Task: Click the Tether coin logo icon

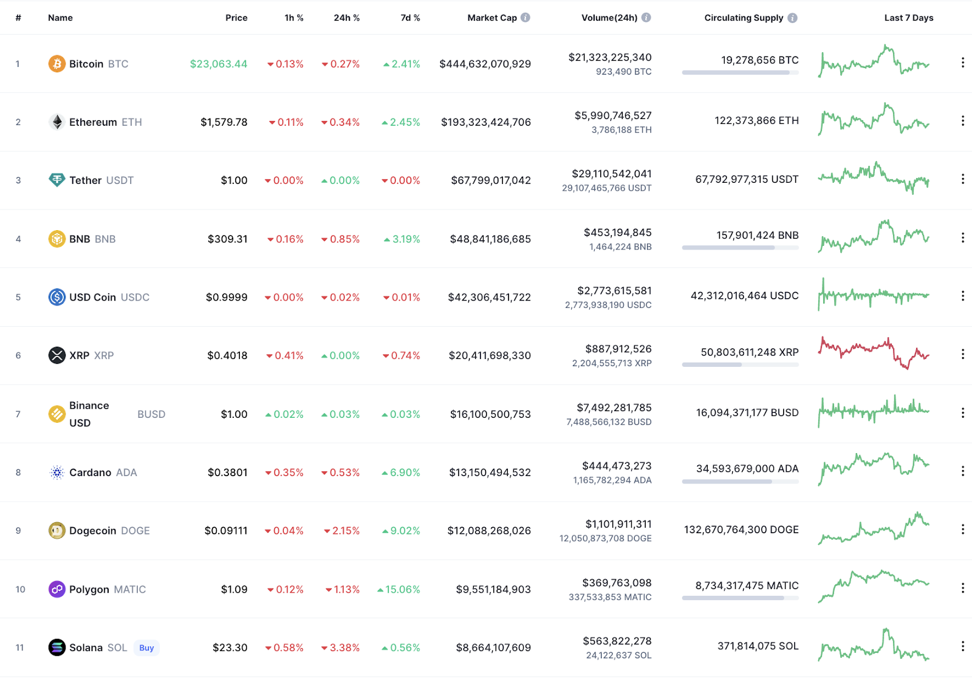Action: 56,180
